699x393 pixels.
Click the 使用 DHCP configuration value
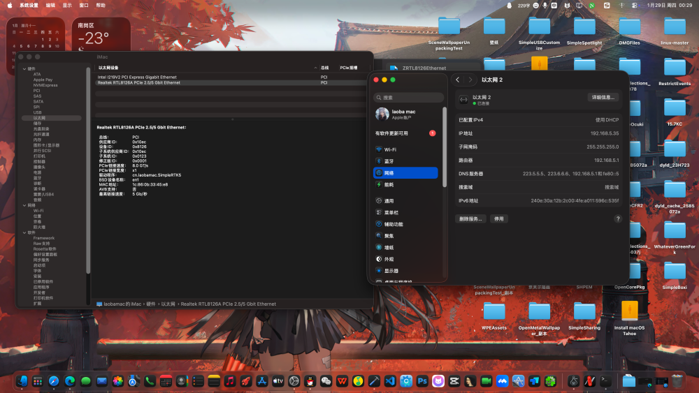click(607, 120)
